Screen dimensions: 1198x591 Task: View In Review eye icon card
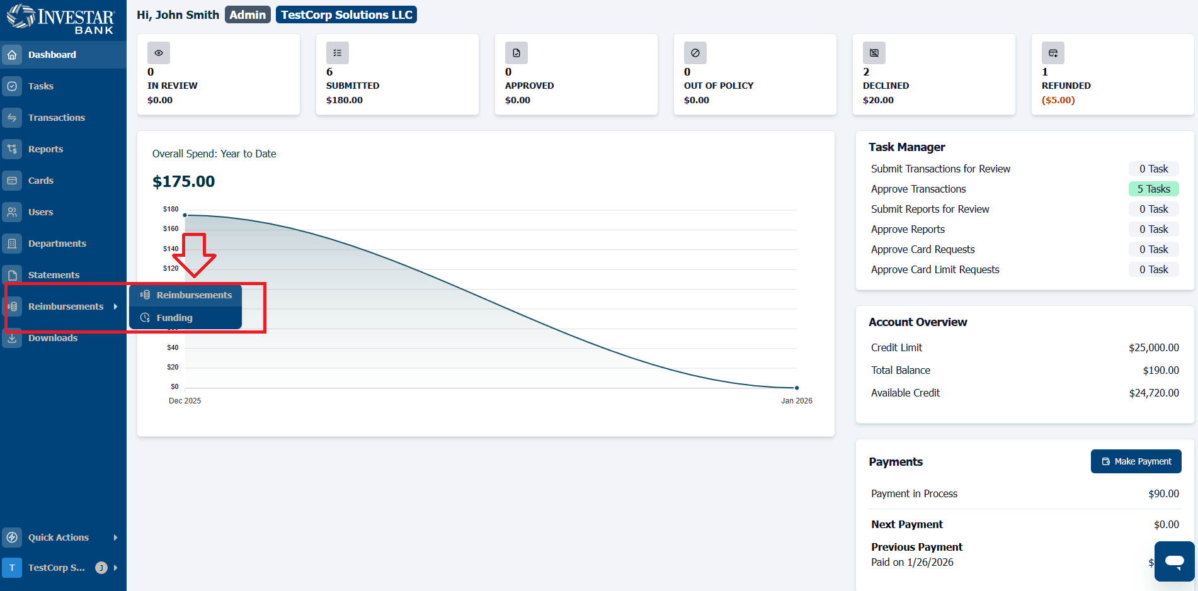pos(159,53)
